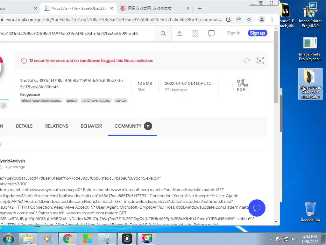Open the media player taskbar icon
This screenshot has width=326, height=245.
click(48, 239)
